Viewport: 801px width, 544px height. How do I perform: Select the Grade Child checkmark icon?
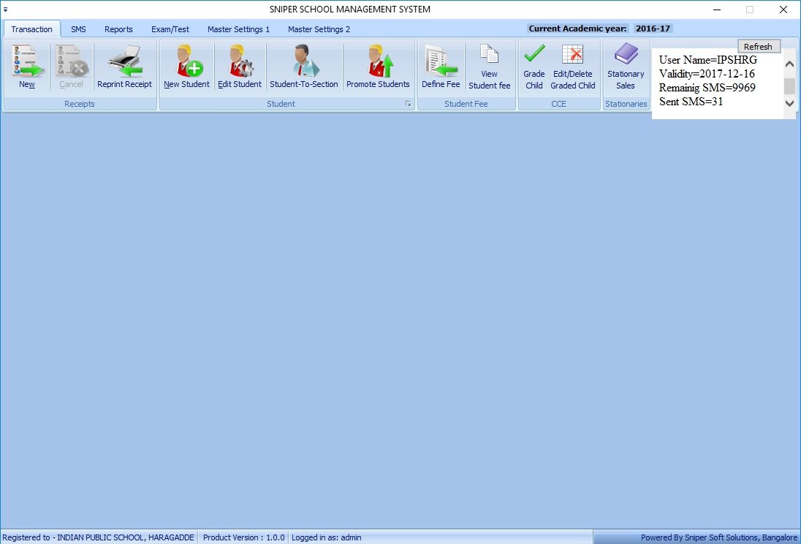click(534, 55)
